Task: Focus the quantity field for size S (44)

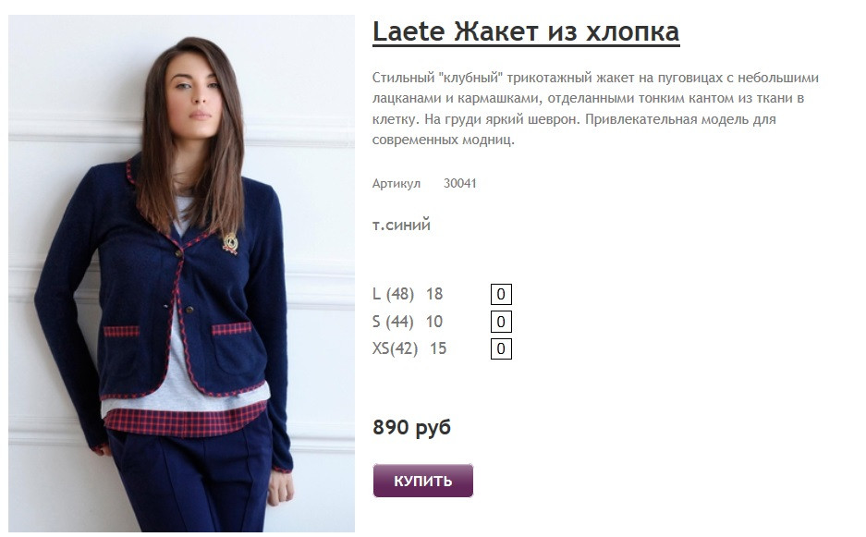Action: (x=501, y=322)
